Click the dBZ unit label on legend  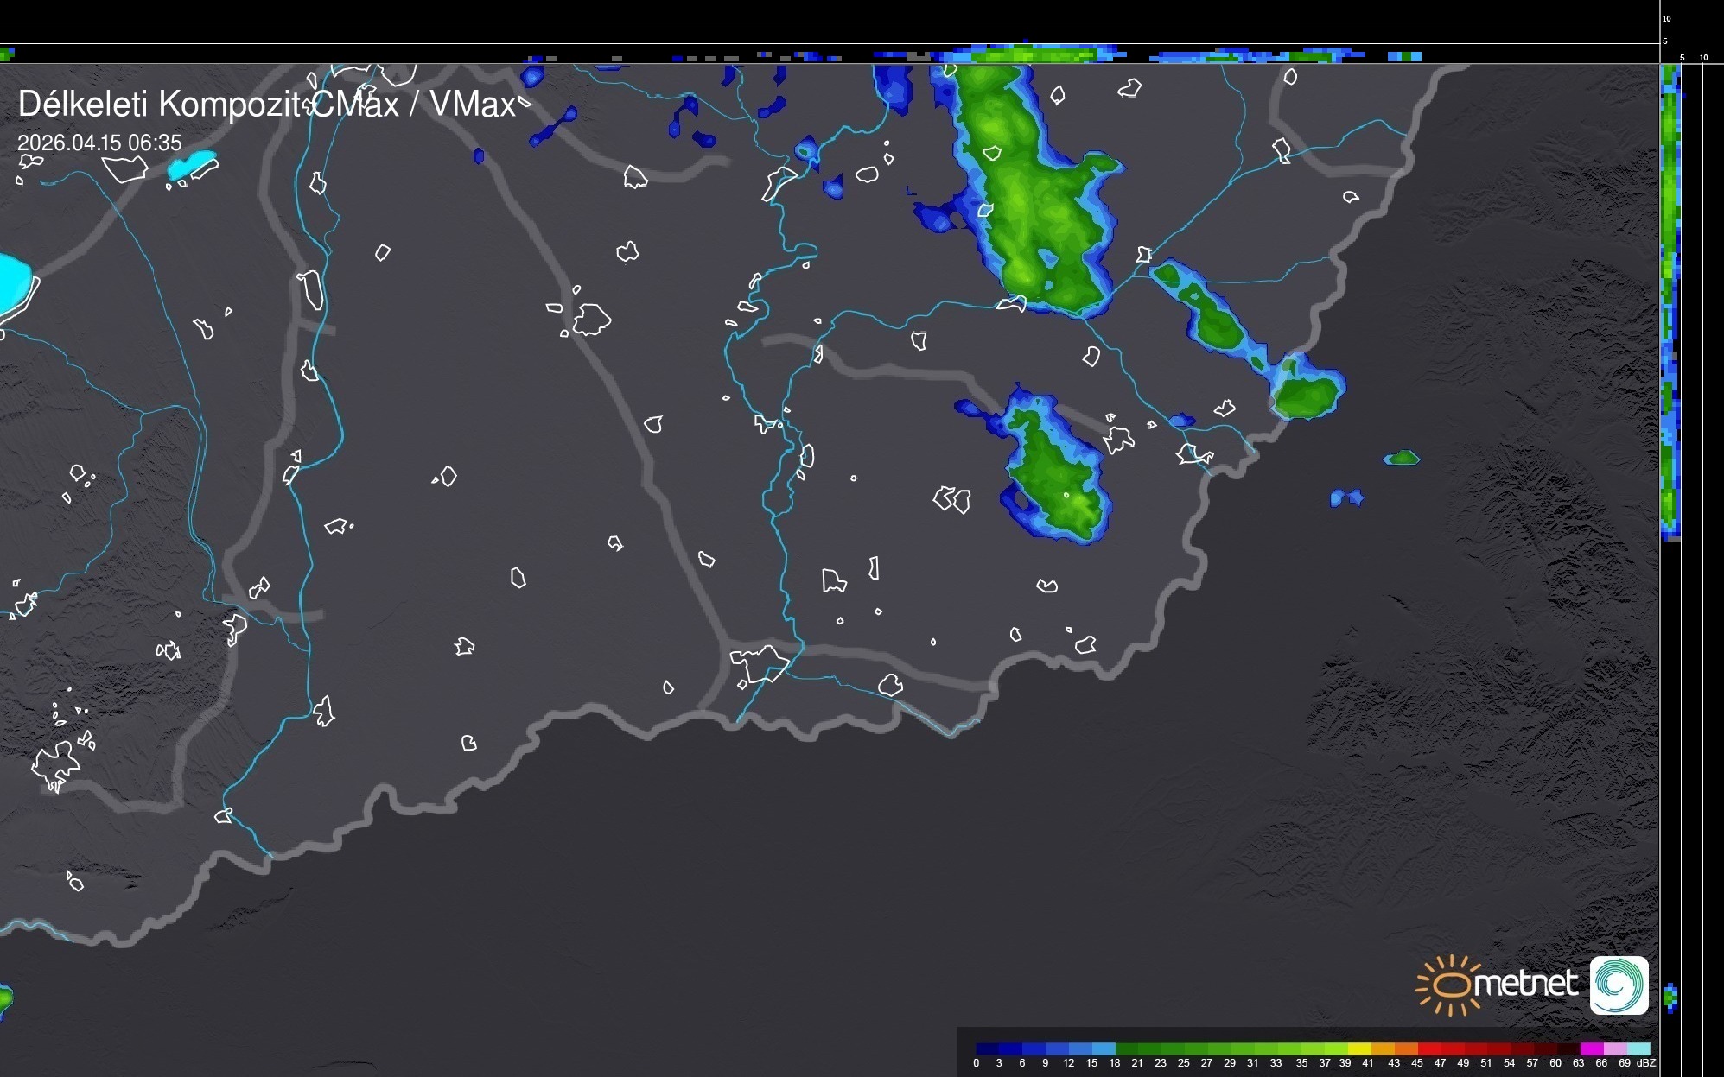click(x=1645, y=1063)
